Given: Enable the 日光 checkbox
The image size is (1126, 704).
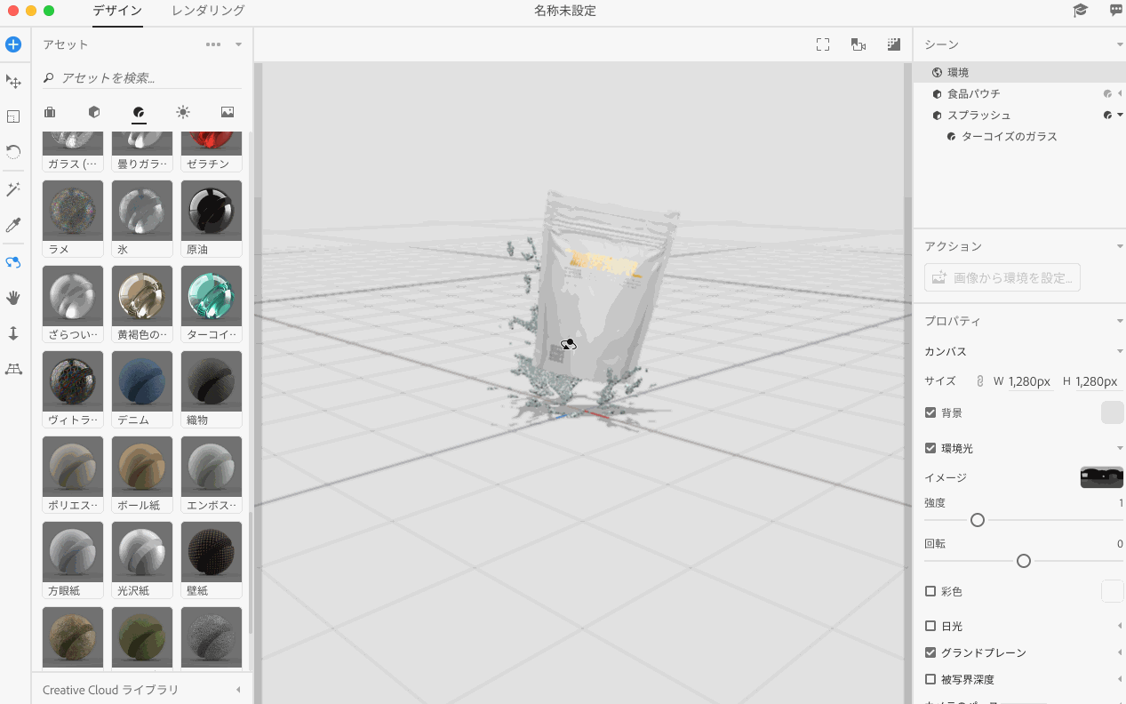Looking at the screenshot, I should (930, 626).
